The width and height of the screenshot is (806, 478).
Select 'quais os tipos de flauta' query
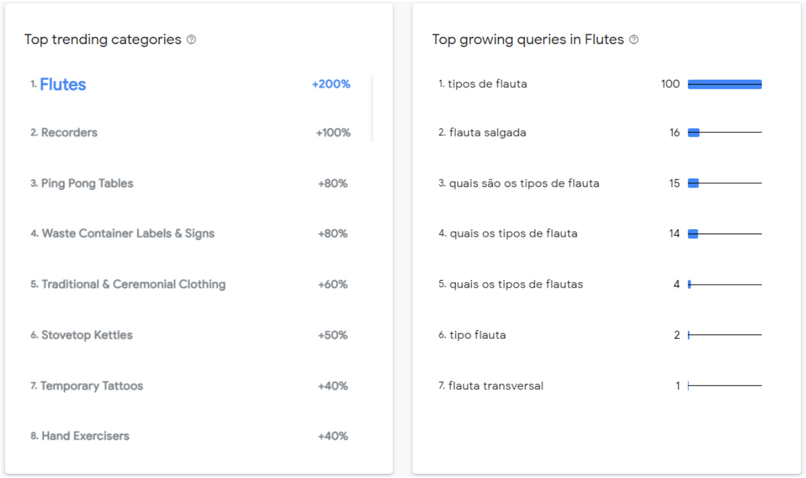[x=513, y=234]
